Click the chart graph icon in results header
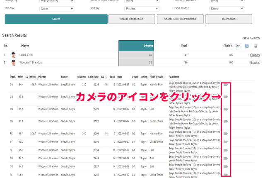This screenshot has width=265, height=178. 238,46
